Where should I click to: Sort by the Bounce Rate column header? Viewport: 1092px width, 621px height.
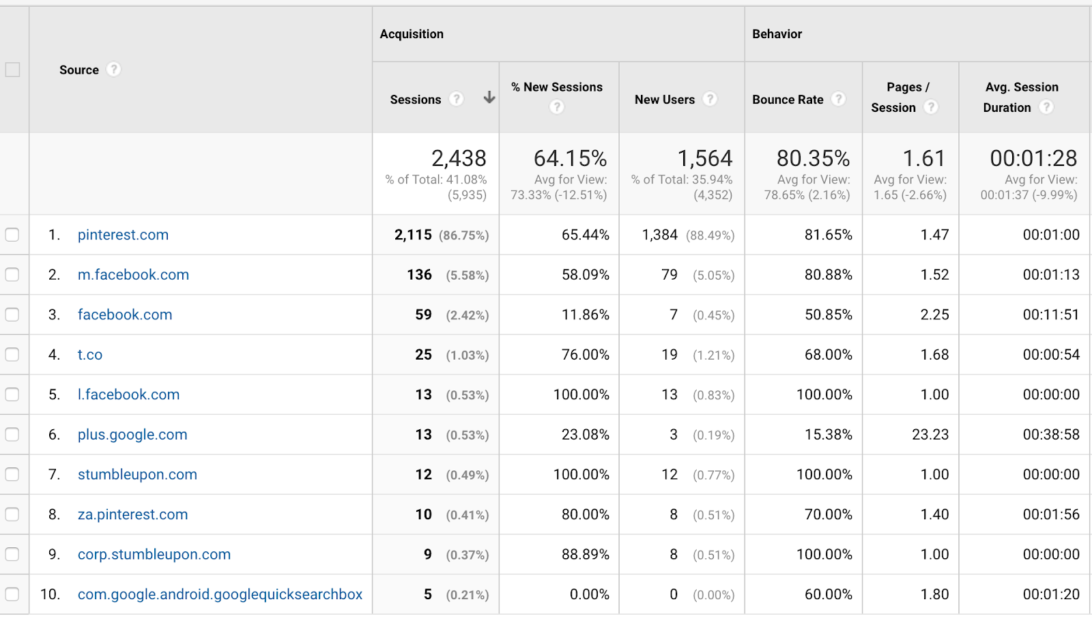pyautogui.click(x=788, y=100)
